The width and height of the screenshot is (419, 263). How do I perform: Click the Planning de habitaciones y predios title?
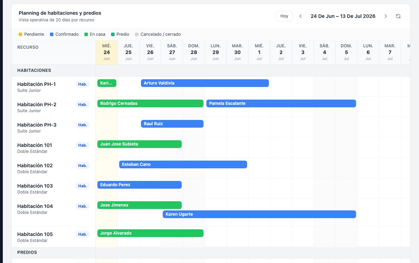click(60, 13)
